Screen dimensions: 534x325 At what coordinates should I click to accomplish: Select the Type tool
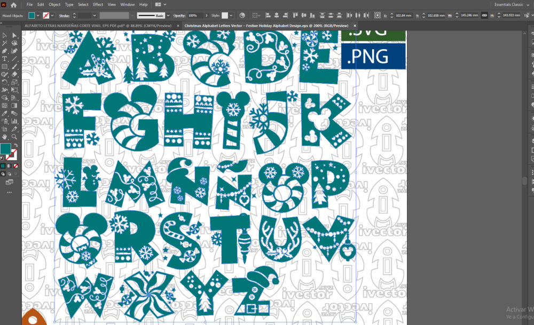click(4, 59)
